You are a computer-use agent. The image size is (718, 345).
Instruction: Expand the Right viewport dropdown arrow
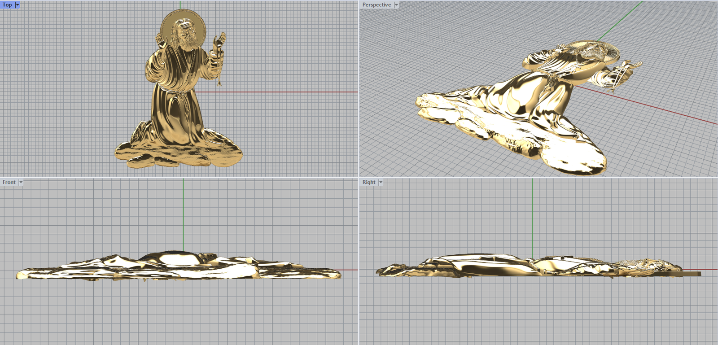pos(381,182)
